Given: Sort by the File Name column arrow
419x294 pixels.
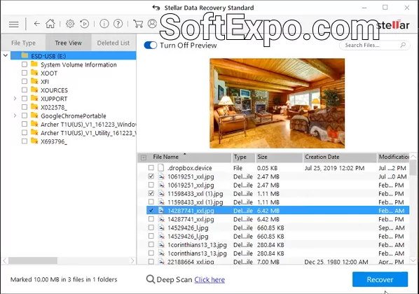Looking at the screenshot, I should click(185, 154).
